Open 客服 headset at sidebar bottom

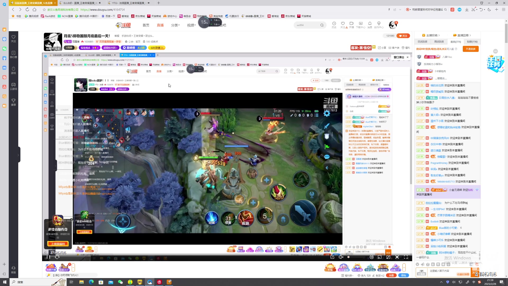click(13, 270)
